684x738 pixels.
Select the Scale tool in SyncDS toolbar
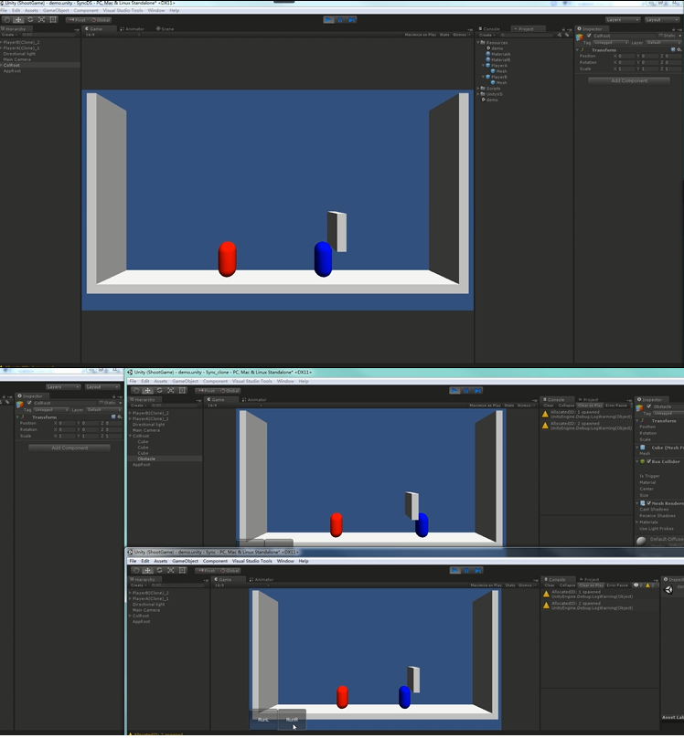coord(41,20)
